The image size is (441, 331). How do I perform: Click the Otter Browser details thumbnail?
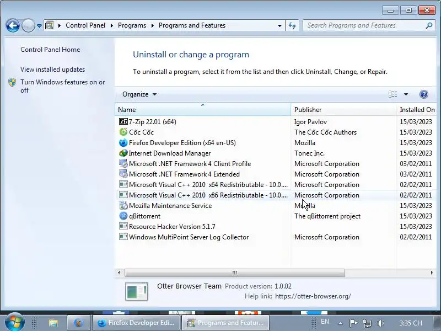click(136, 291)
